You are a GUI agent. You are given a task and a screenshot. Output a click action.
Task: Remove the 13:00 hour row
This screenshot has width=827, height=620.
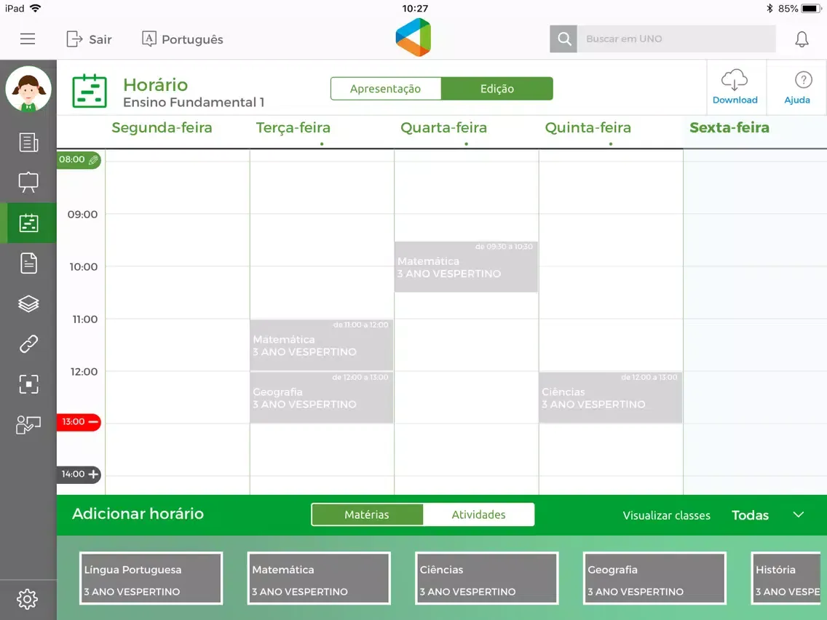pyautogui.click(x=79, y=422)
